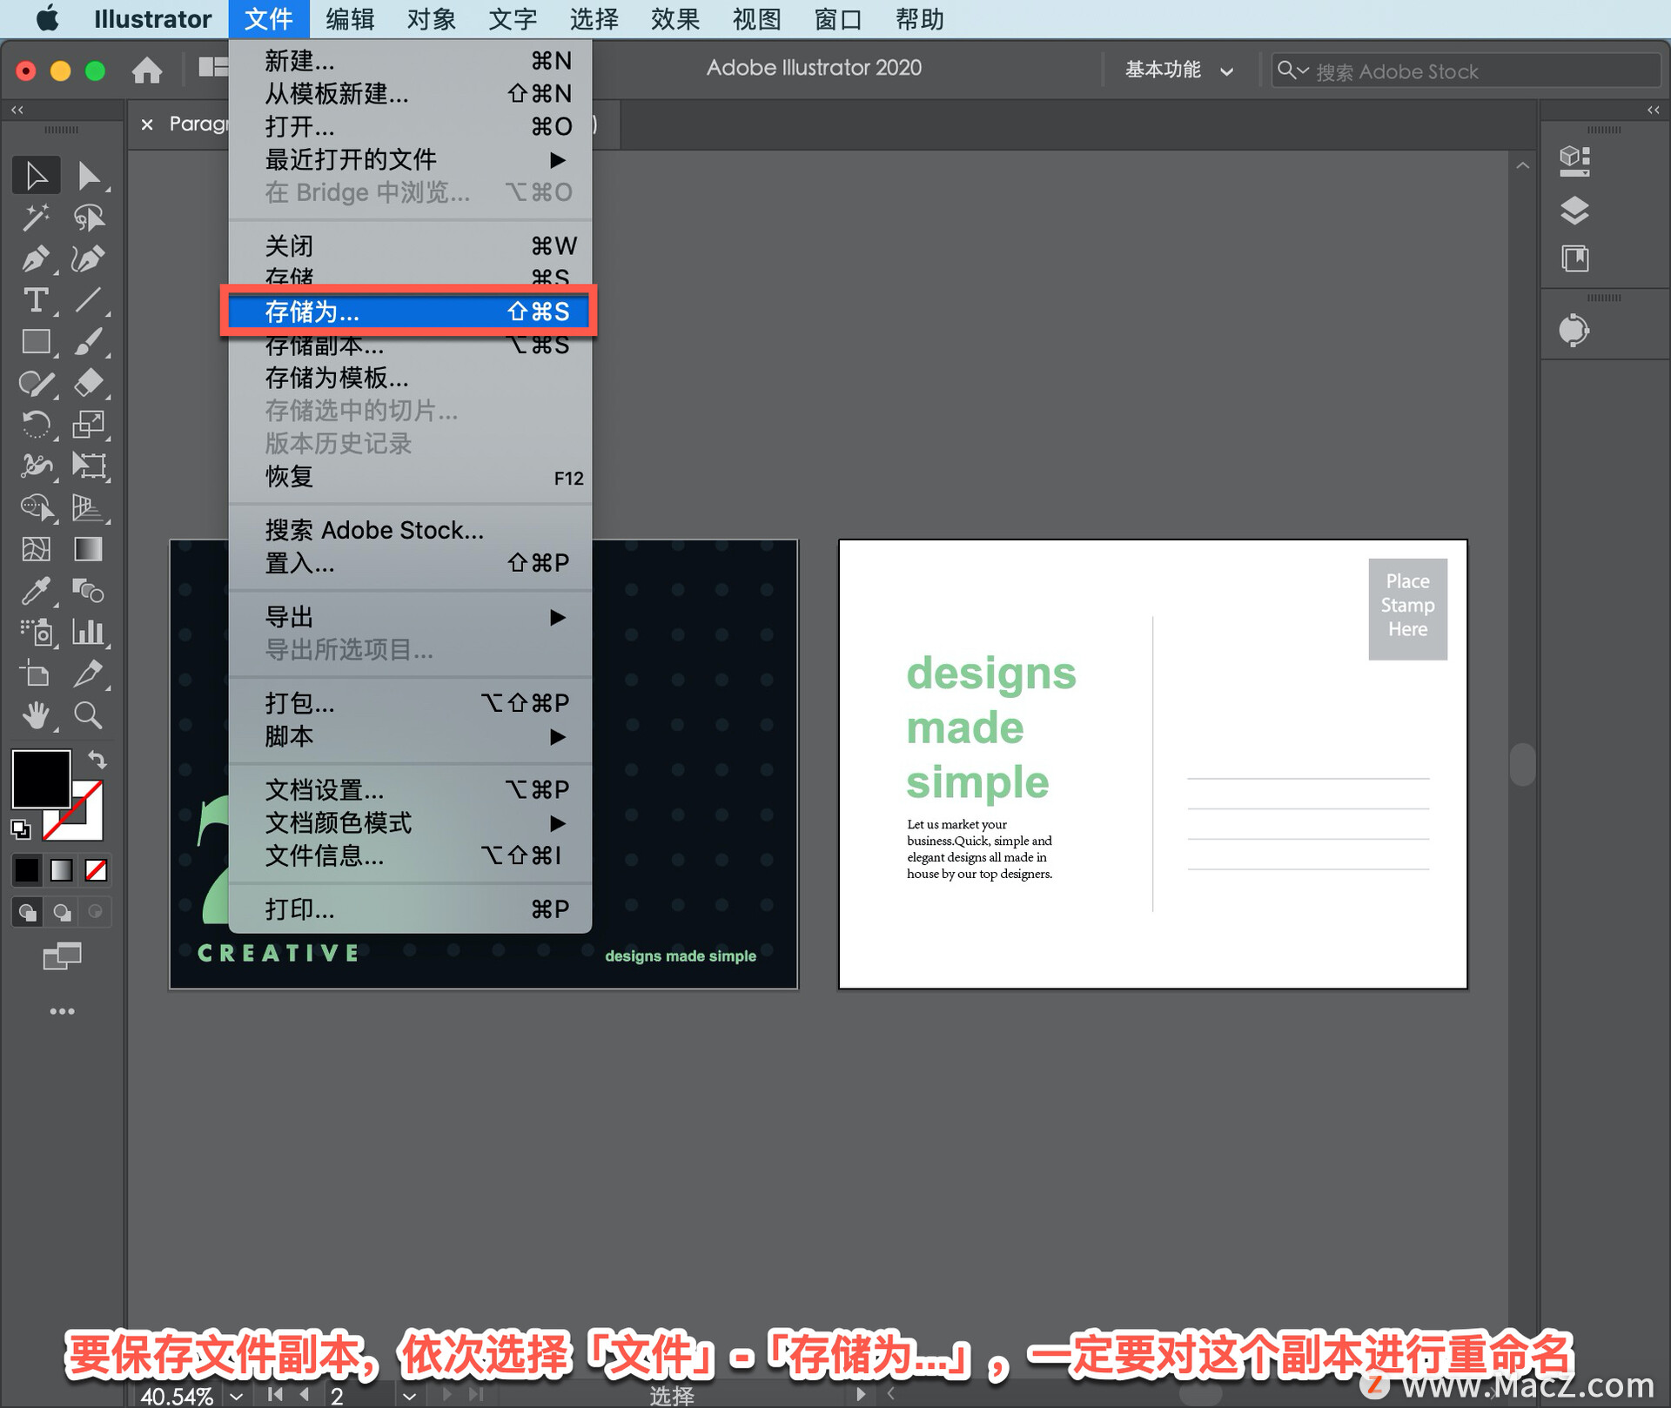Screen dimensions: 1671x1408
Task: Select the Eyedropper tool
Action: [35, 592]
